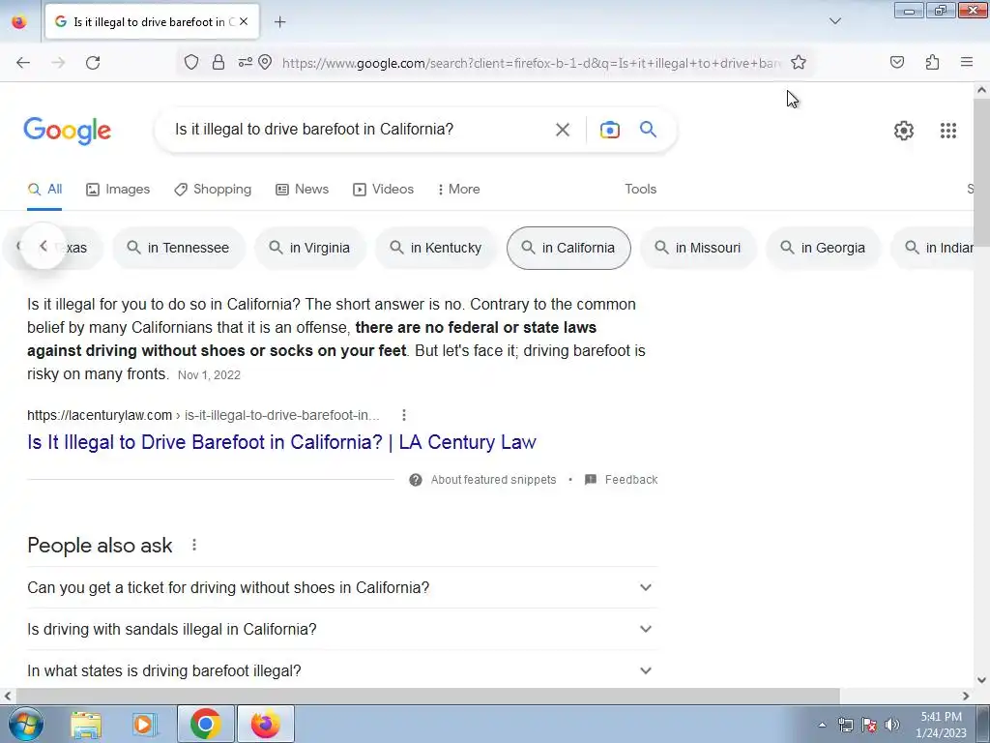Click the horizontal scrollbar right arrow
The image size is (990, 743).
[966, 696]
